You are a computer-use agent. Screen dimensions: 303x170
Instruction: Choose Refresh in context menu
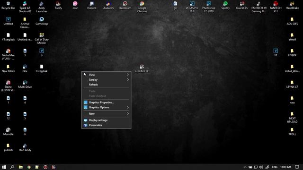[x=106, y=85]
